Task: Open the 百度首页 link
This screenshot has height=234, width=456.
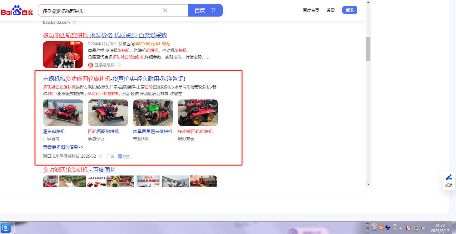Action: pos(311,10)
